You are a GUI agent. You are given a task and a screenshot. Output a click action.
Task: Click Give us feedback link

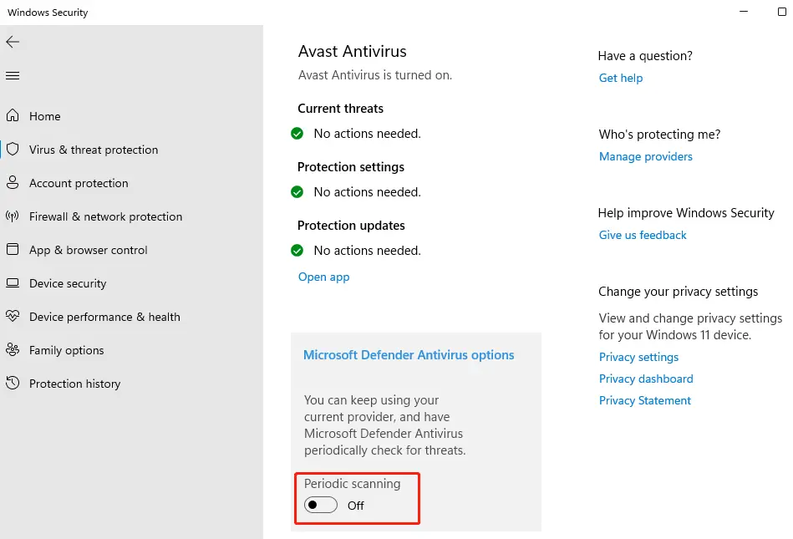coord(643,235)
